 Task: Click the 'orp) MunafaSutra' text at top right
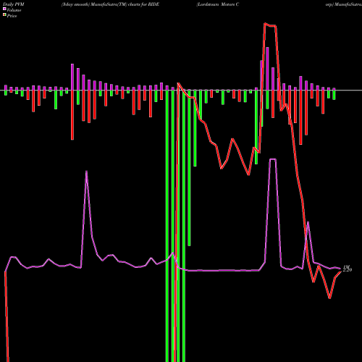344,4
